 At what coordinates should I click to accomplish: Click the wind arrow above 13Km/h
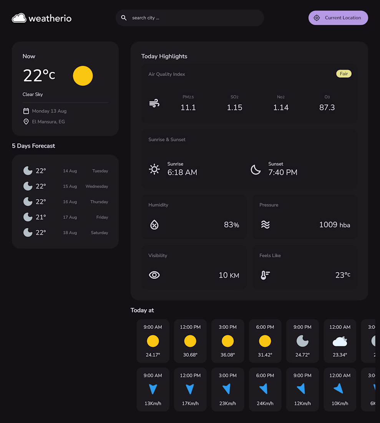pos(153,389)
